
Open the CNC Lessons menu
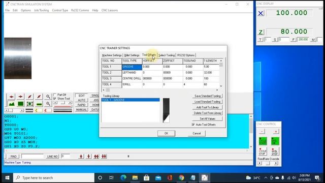110,10
